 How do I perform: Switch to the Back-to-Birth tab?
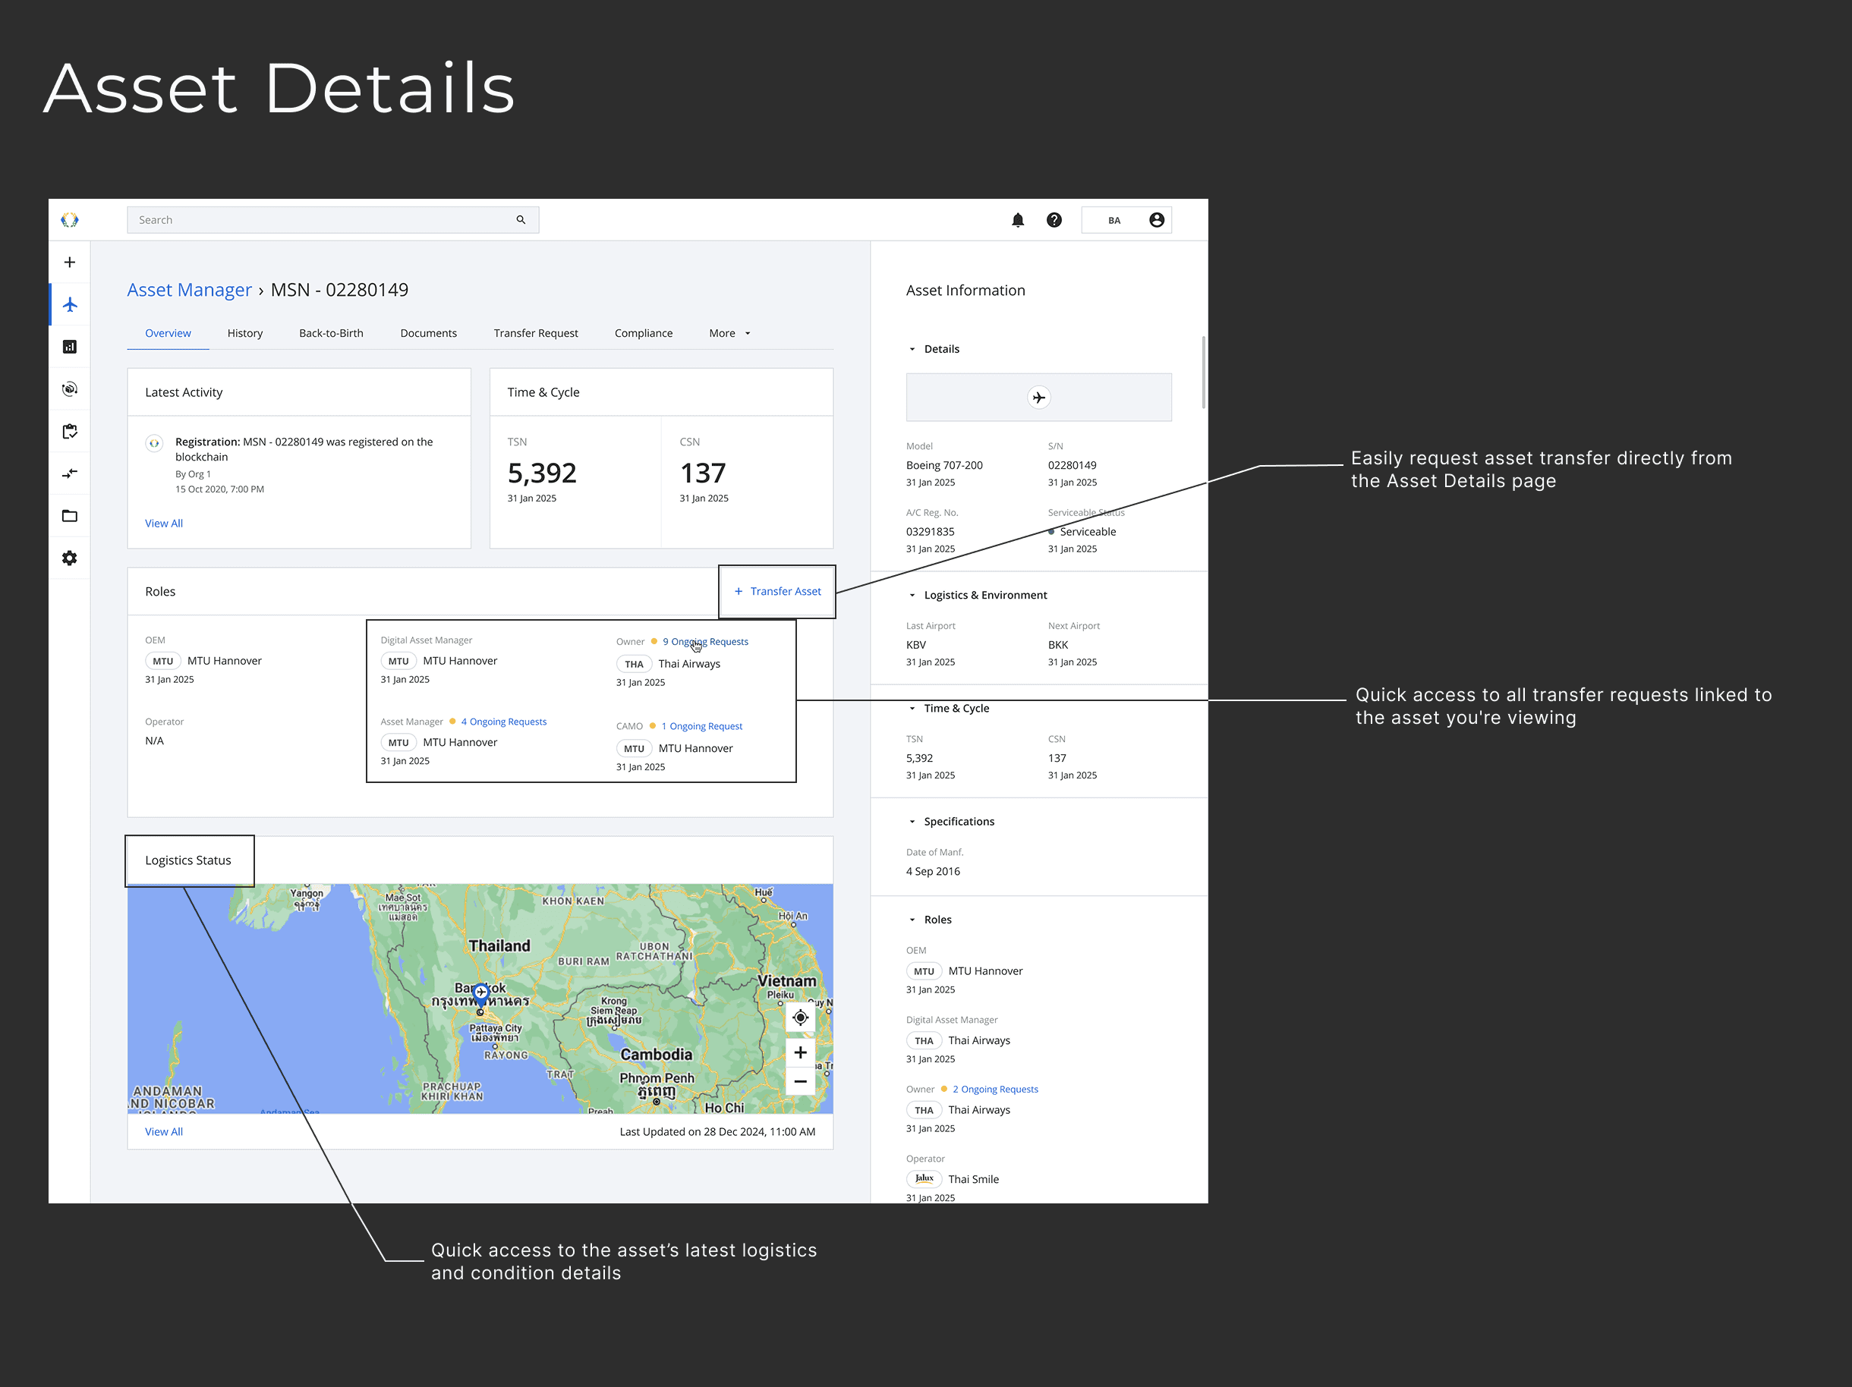[x=331, y=333]
